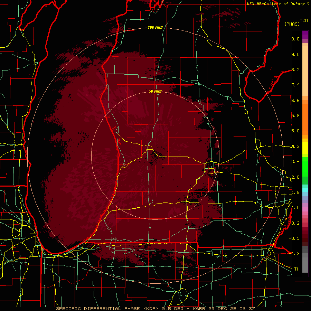Viewport: 311px width, 311px height.
Task: Click the 50 NMI range ring label
Action: (x=155, y=91)
